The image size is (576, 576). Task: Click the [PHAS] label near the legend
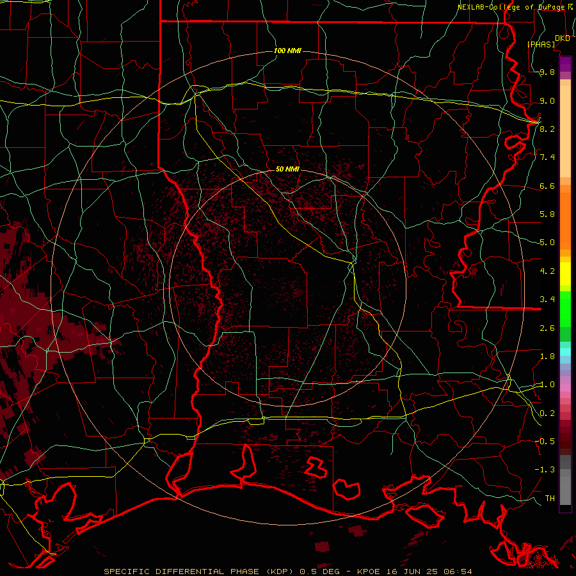(x=541, y=44)
